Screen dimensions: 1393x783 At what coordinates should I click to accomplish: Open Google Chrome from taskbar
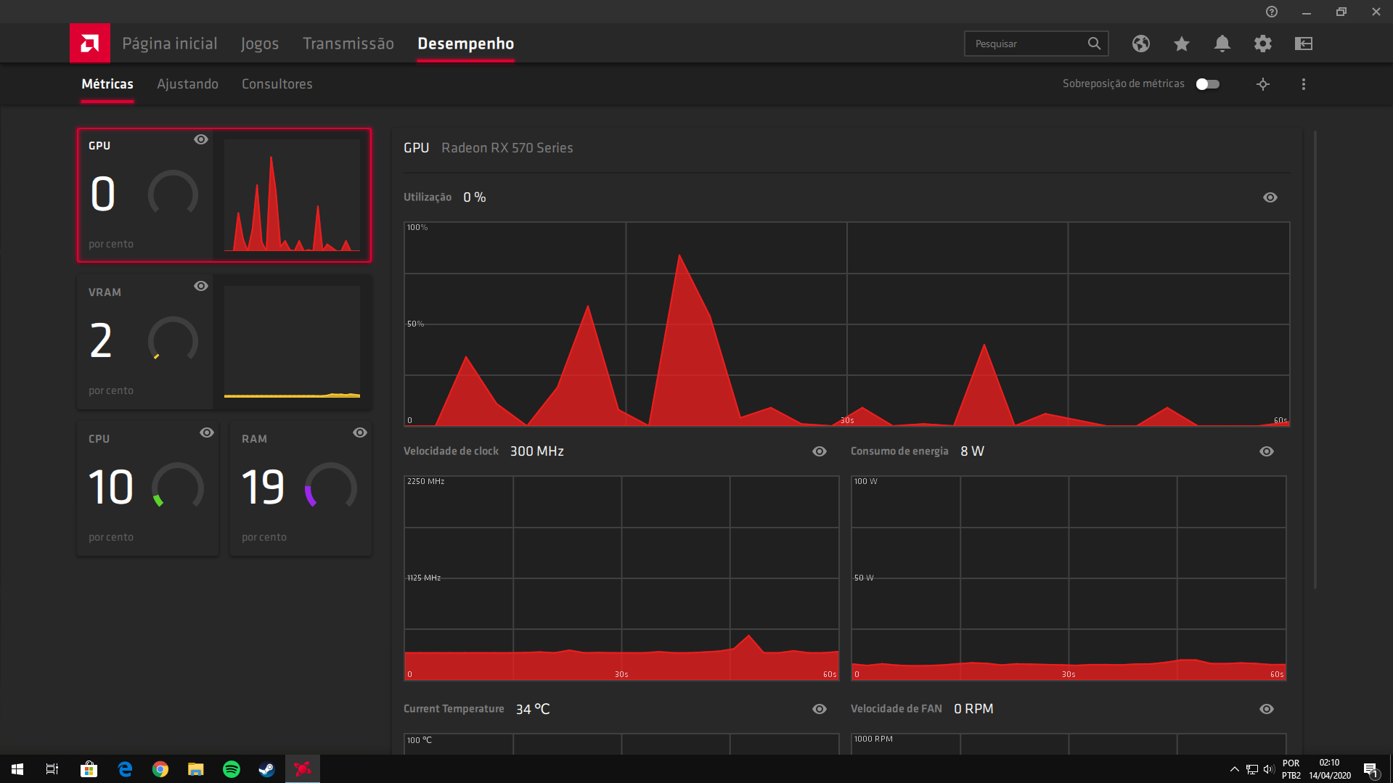[x=160, y=769]
